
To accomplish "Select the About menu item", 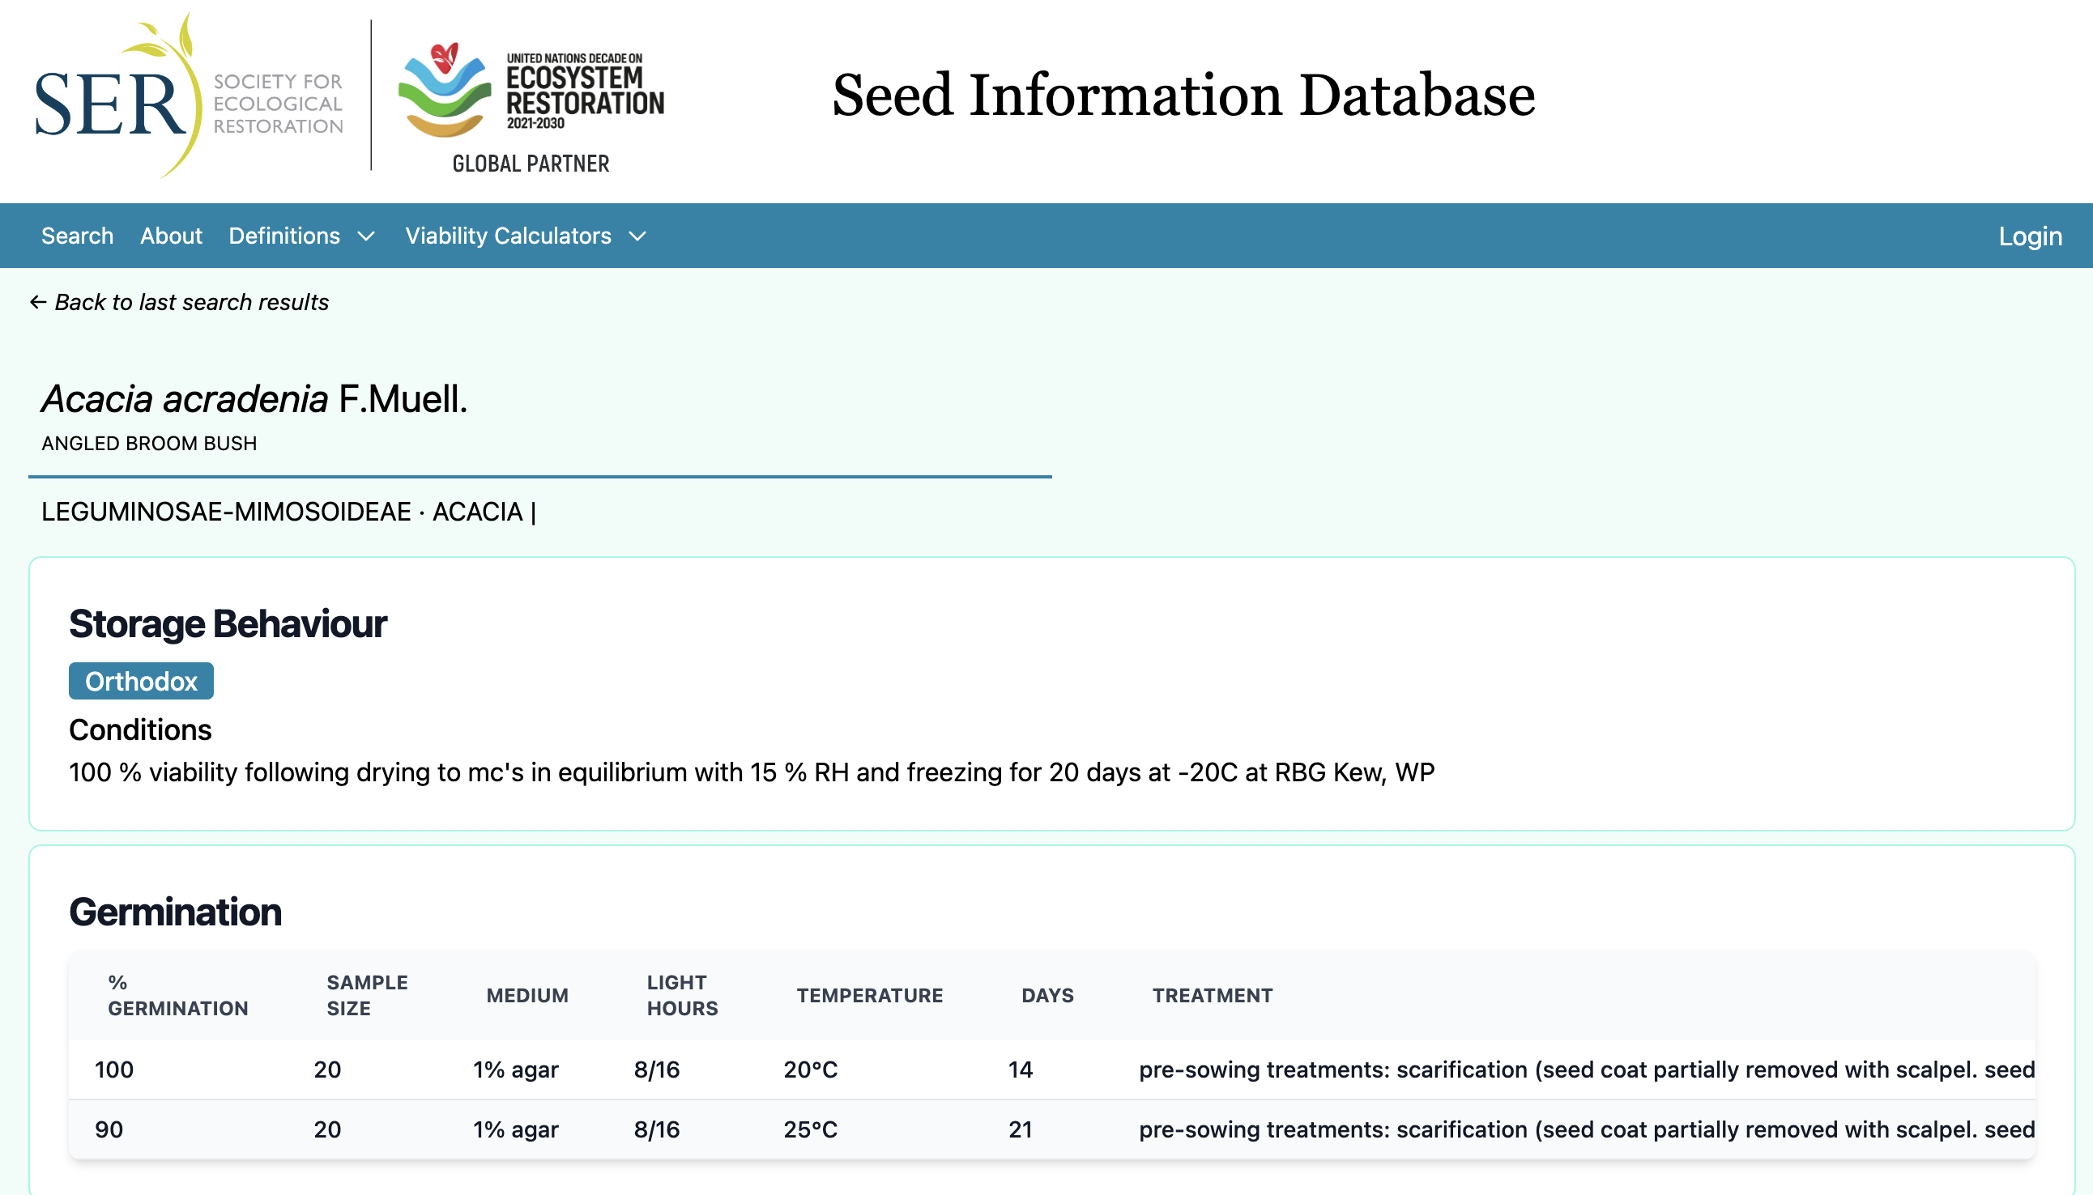I will tap(171, 236).
